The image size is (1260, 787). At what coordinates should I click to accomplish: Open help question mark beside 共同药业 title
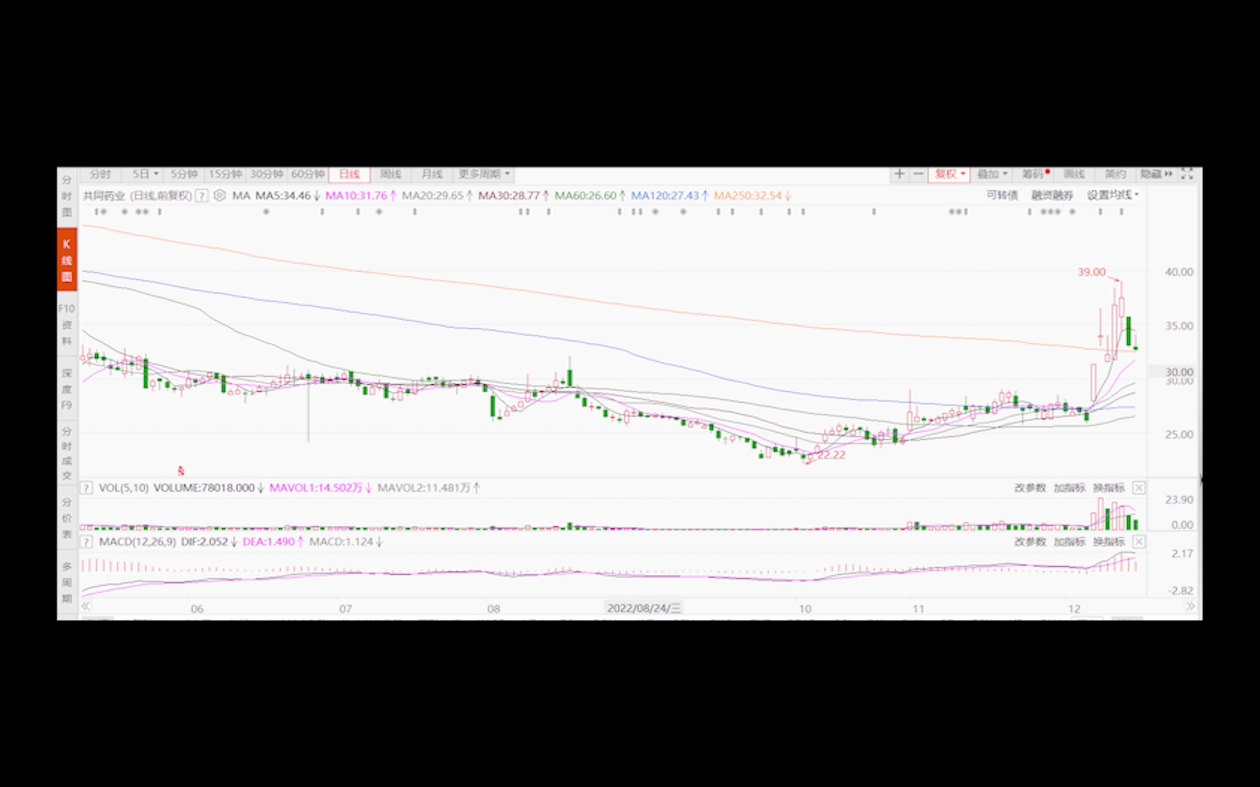tap(202, 196)
